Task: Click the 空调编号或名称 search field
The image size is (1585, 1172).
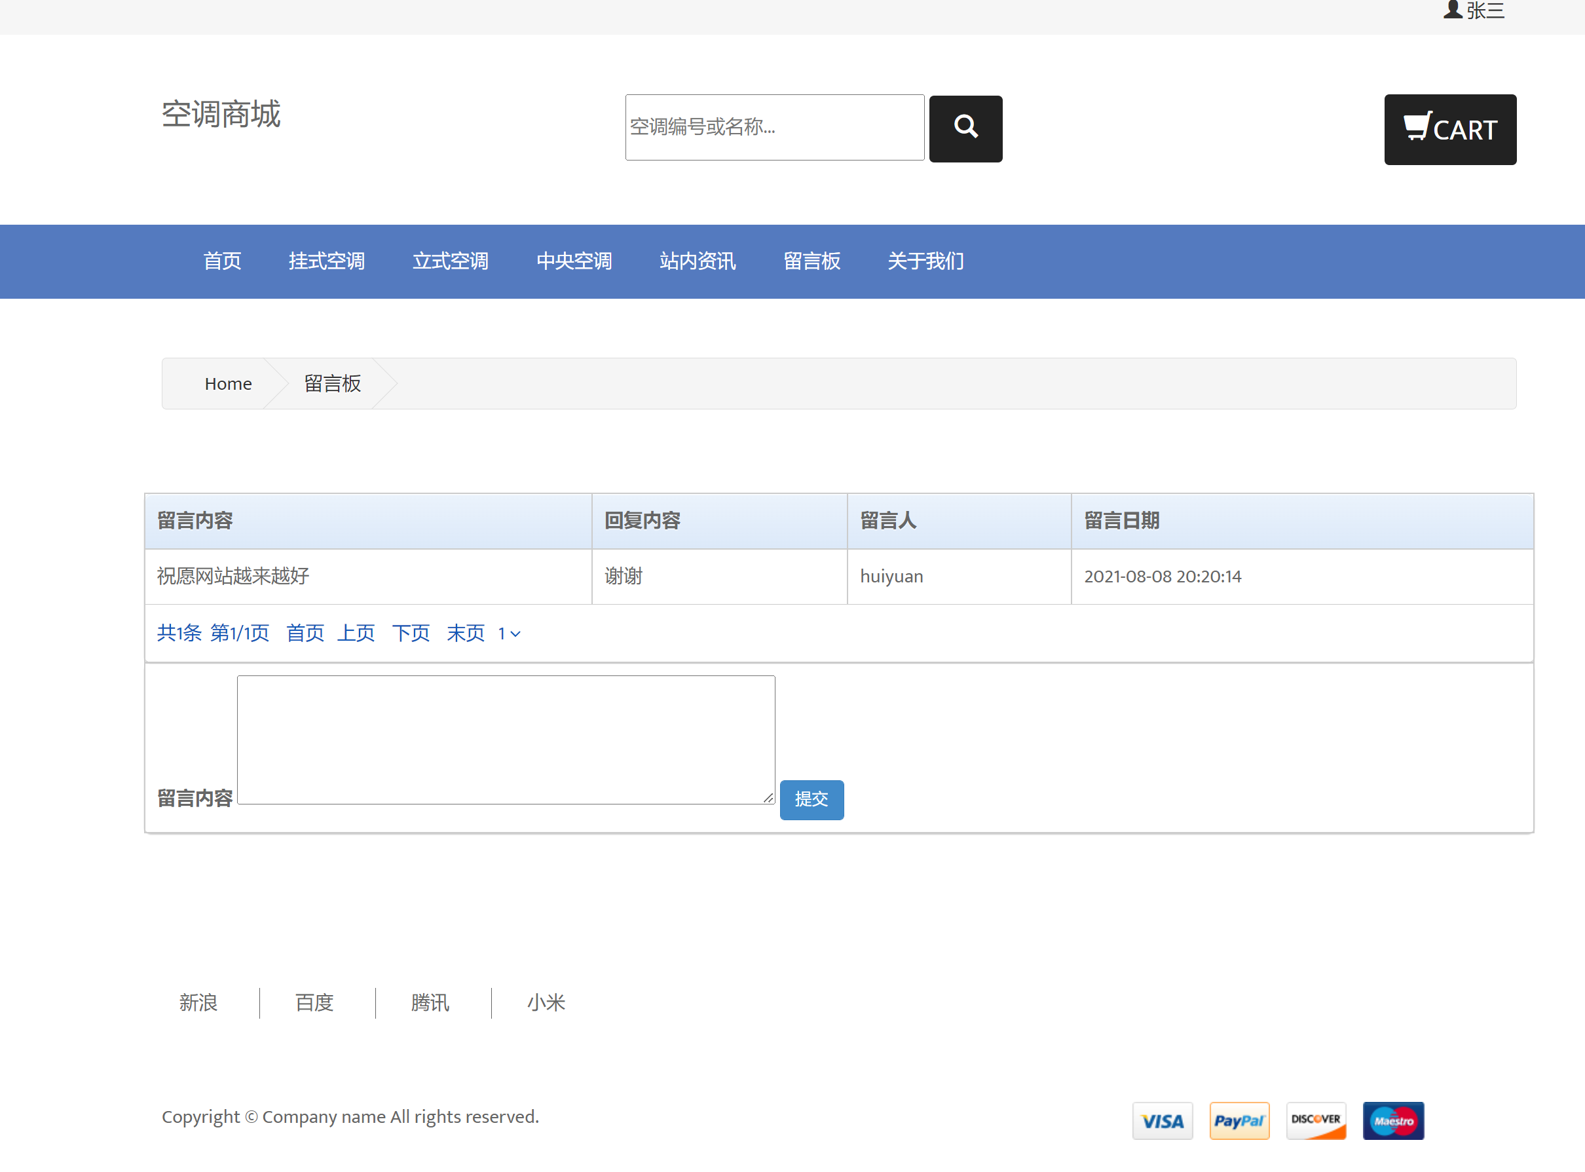Action: point(774,128)
